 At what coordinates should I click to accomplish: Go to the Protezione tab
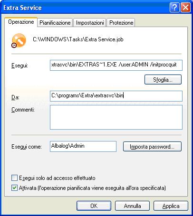coord(121,23)
